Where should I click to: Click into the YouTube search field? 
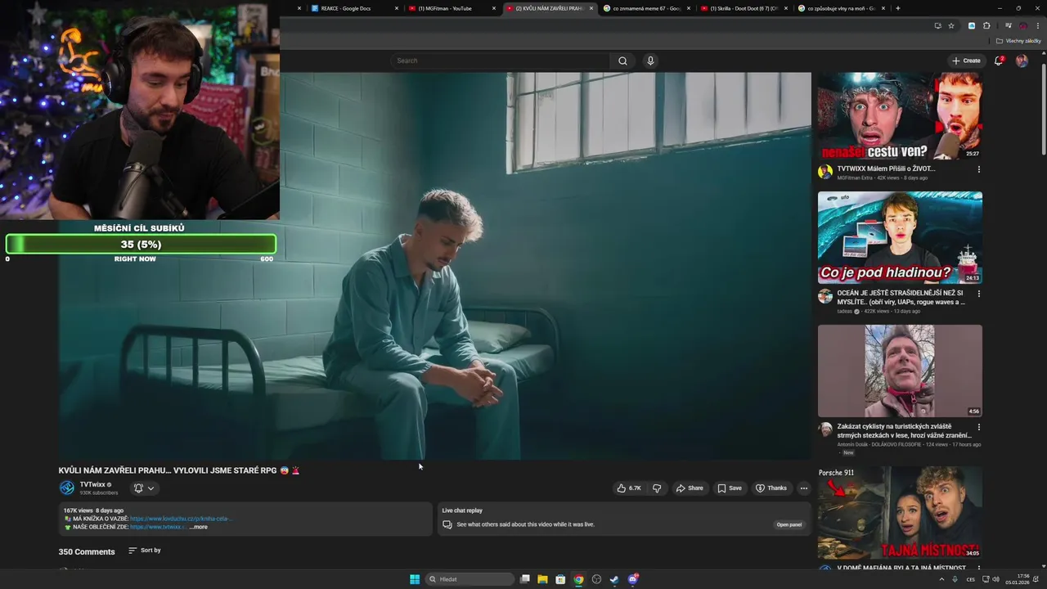click(x=501, y=61)
